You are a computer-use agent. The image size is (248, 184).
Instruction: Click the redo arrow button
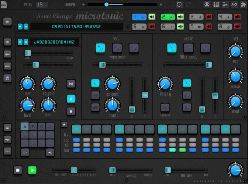188,4
